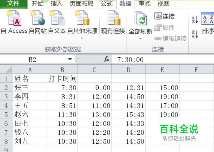Click cell with time 8:31
The image size is (214, 152).
(x=62, y=97)
